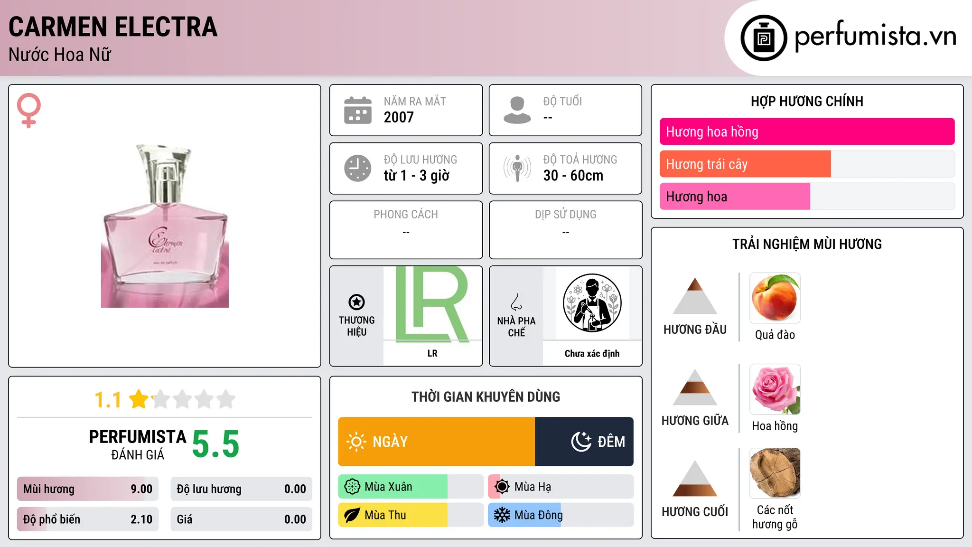Click the Hương Giữa middle-note pyramid icon

pos(695,387)
